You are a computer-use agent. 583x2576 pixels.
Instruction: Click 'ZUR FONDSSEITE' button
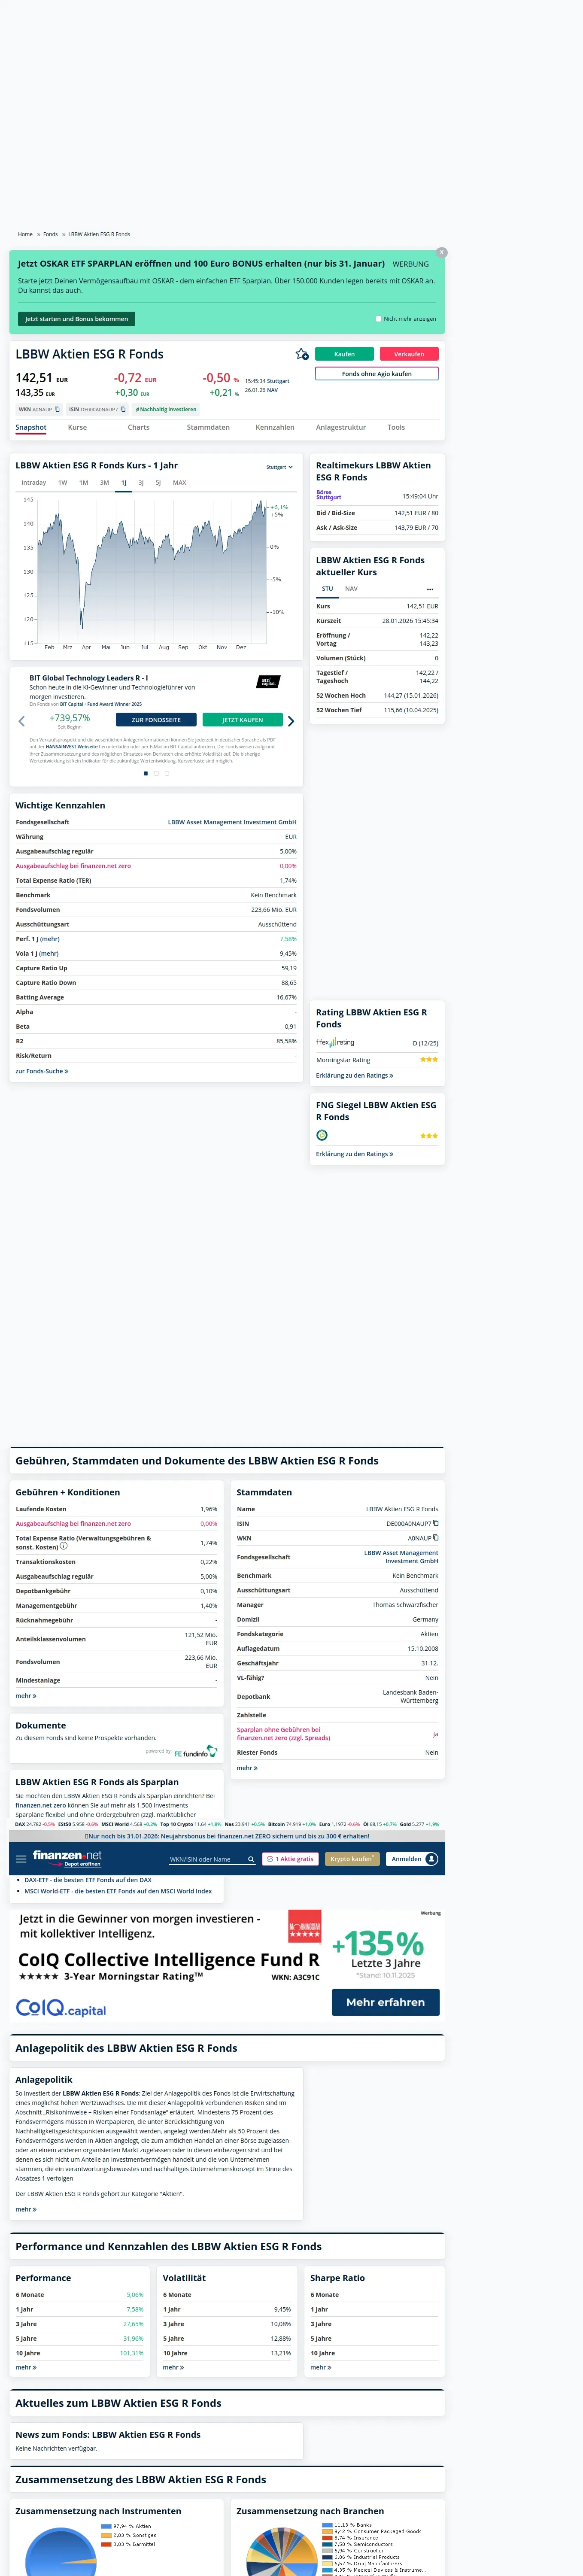pyautogui.click(x=156, y=720)
